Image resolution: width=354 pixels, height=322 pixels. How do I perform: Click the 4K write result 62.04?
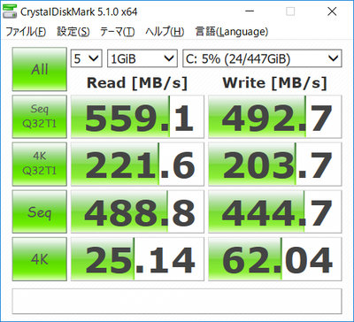point(275,259)
